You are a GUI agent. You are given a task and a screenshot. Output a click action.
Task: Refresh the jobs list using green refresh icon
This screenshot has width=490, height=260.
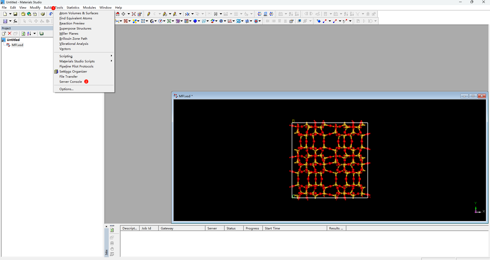pyautogui.click(x=112, y=230)
